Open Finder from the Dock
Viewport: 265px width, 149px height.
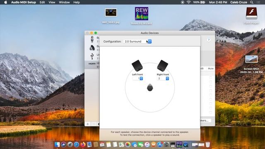click(57, 144)
